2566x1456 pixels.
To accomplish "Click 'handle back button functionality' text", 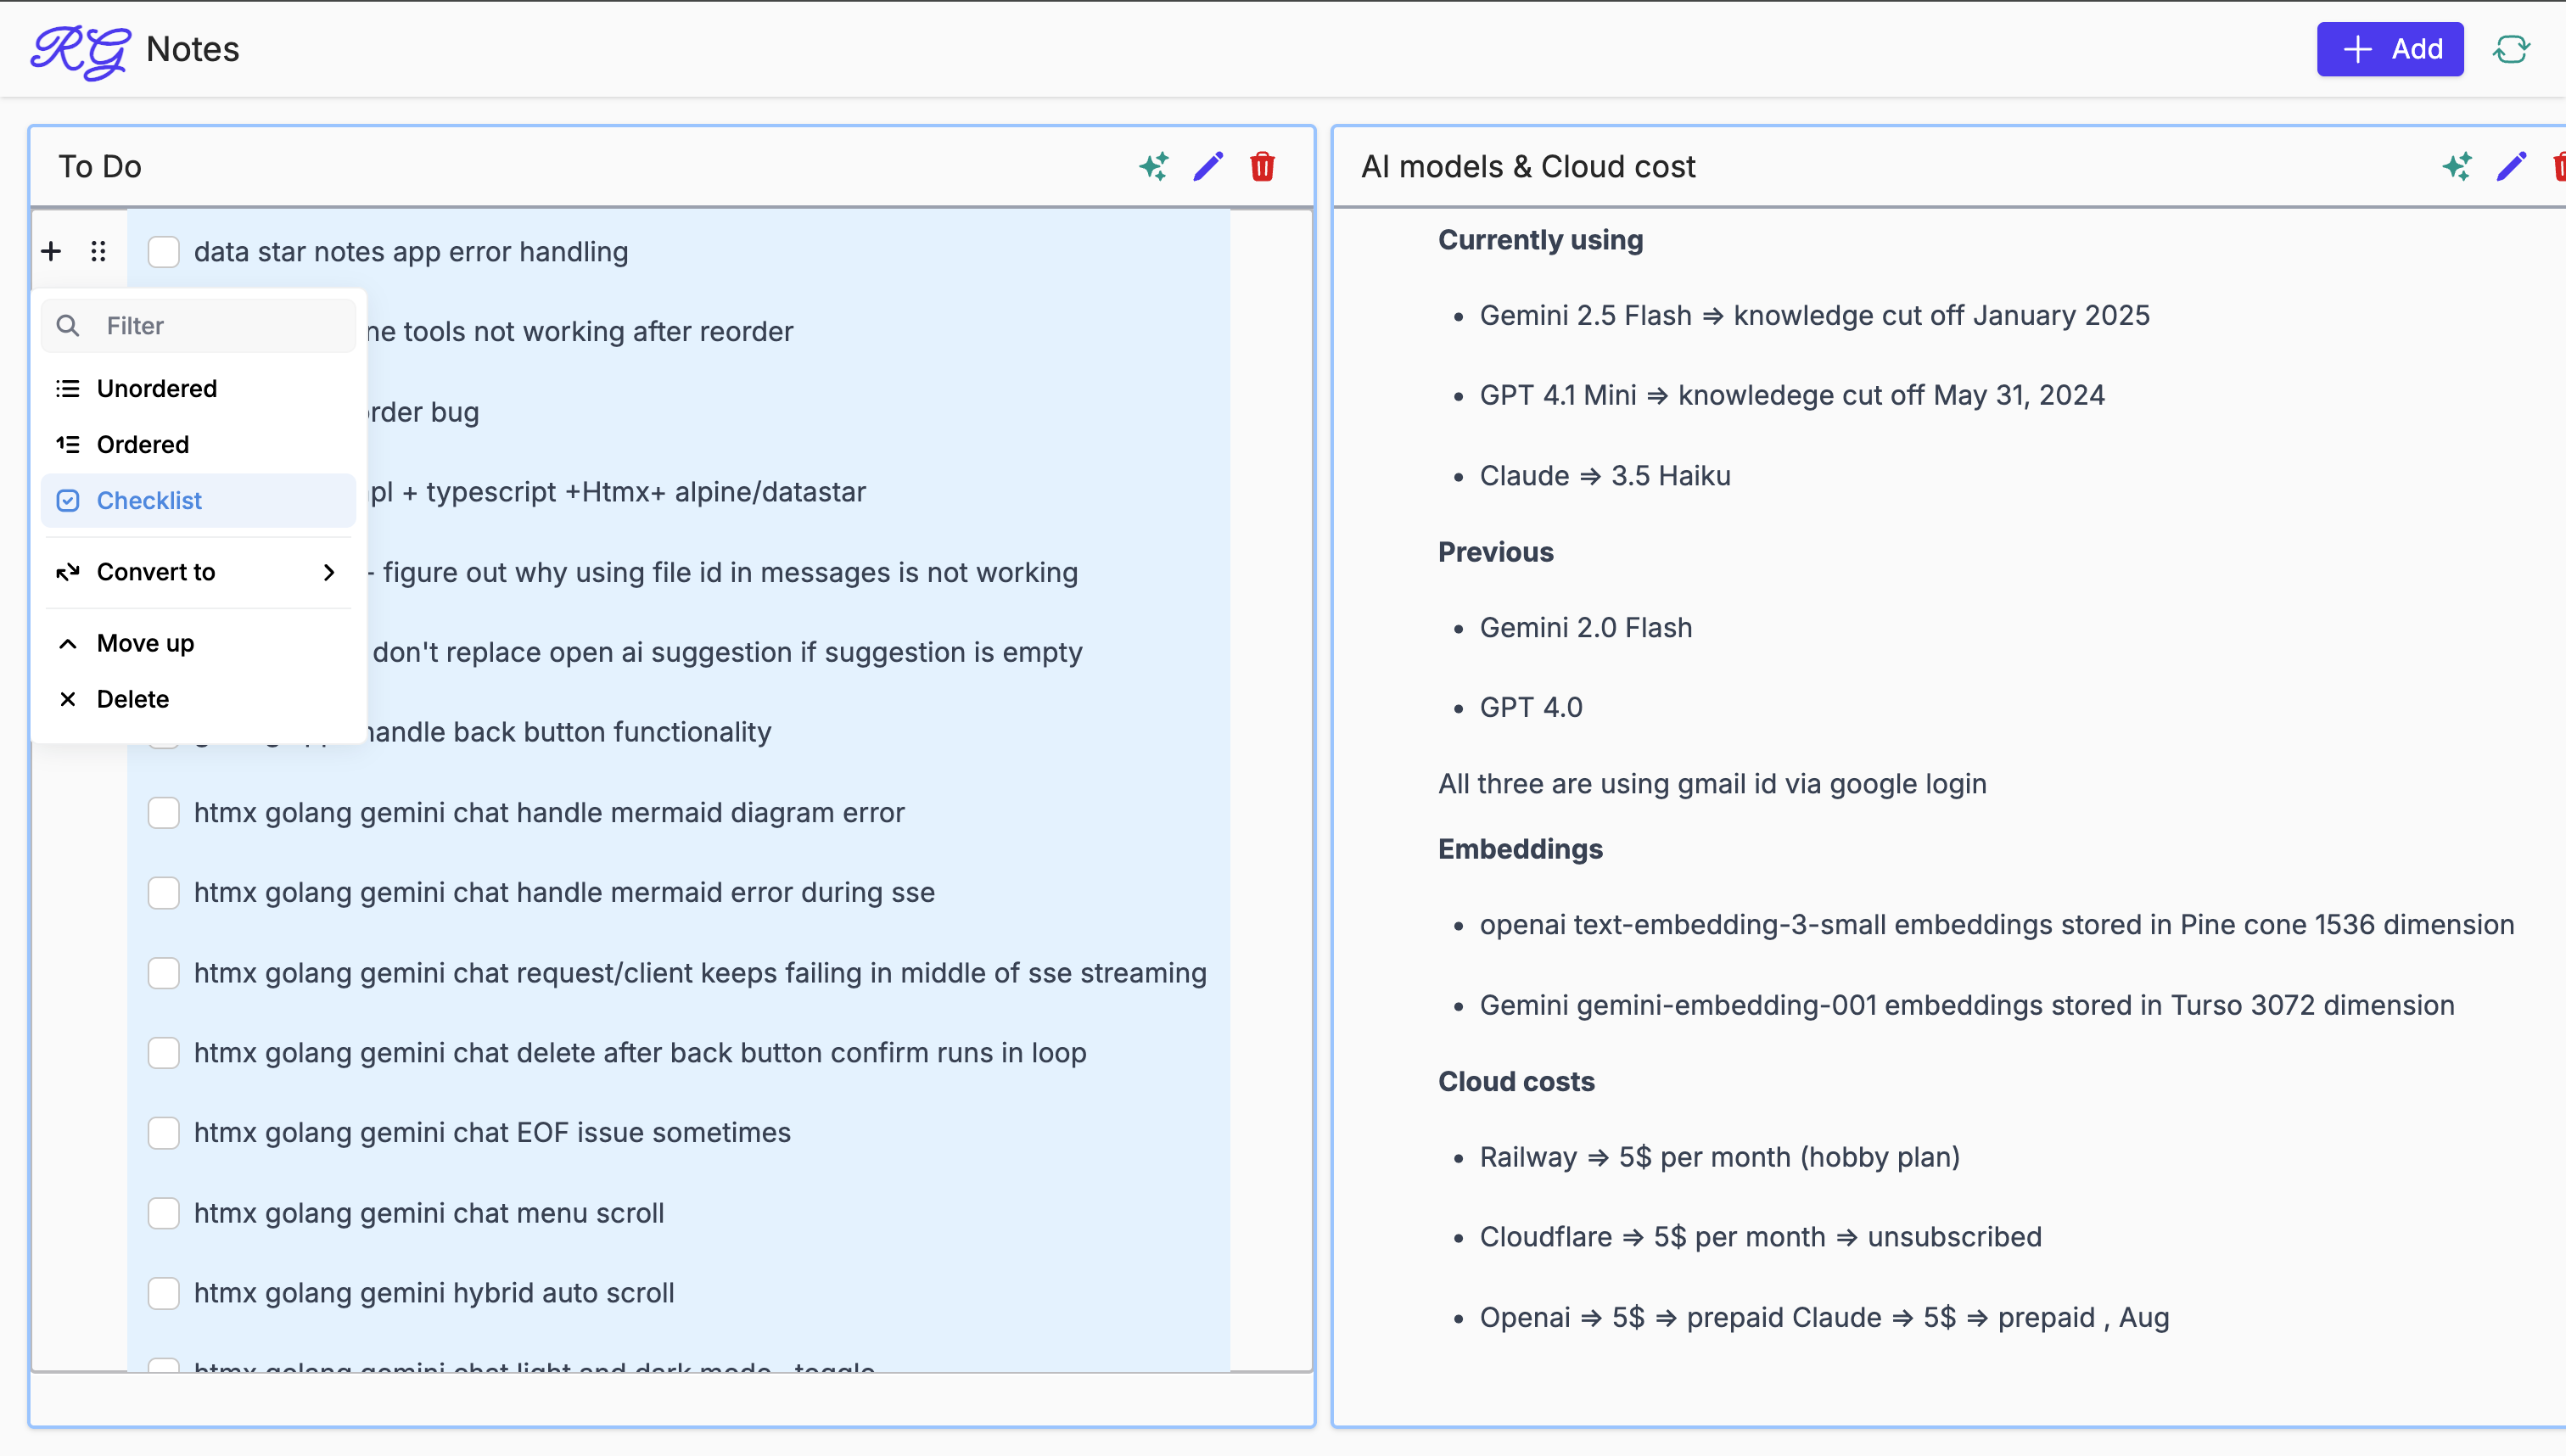I will [x=569, y=733].
